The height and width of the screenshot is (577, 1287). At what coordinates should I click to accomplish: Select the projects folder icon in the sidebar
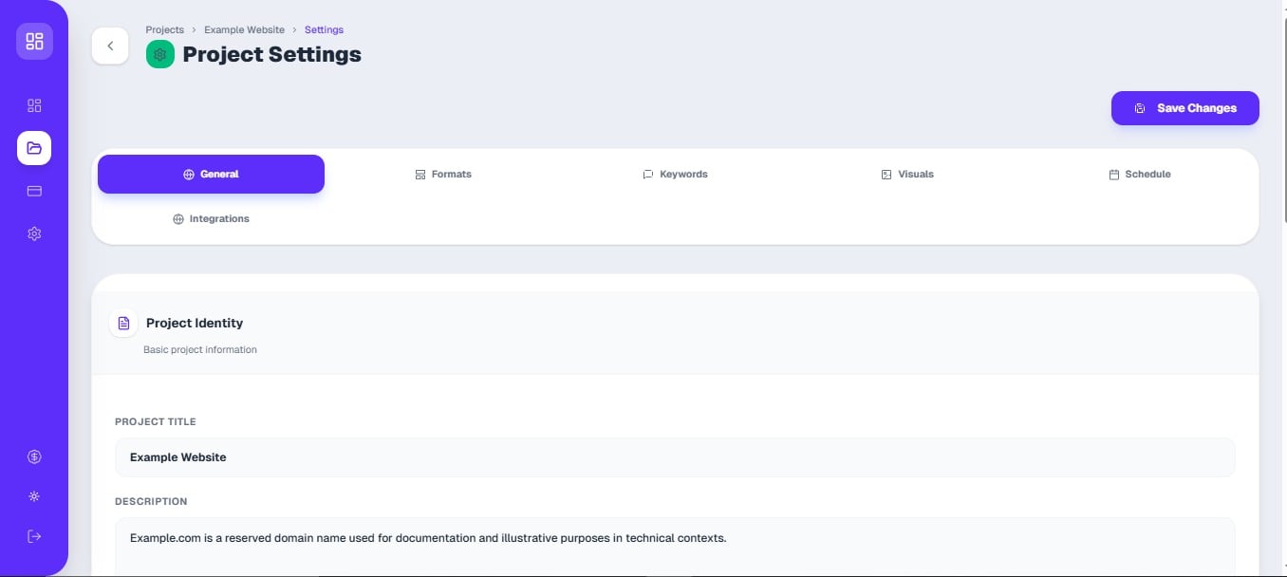34,148
